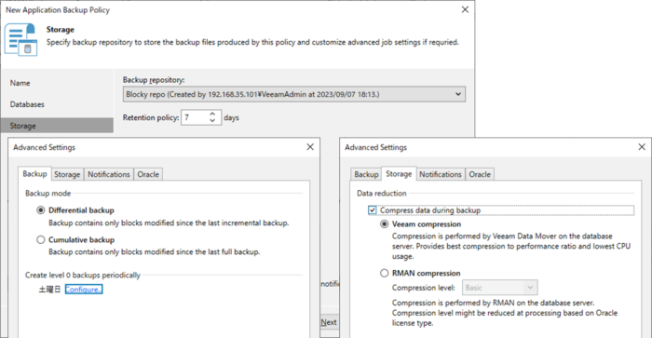The image size is (652, 338).
Task: Close the left Advanced Settings dialog
Action: (x=310, y=147)
